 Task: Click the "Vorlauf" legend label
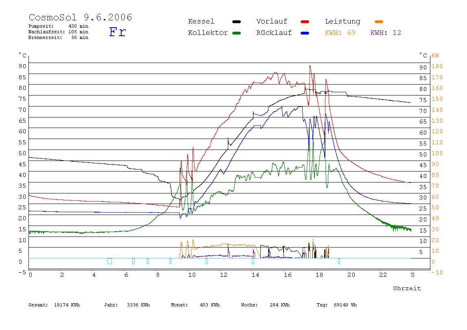click(272, 22)
